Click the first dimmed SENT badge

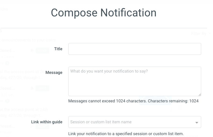pyautogui.click(x=42, y=51)
